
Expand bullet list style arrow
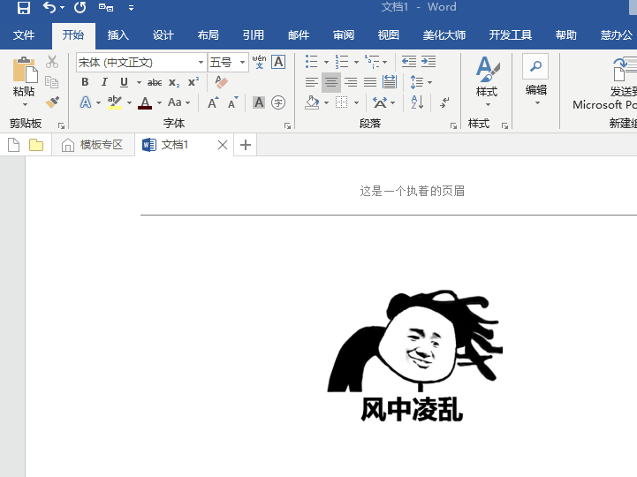coord(326,62)
